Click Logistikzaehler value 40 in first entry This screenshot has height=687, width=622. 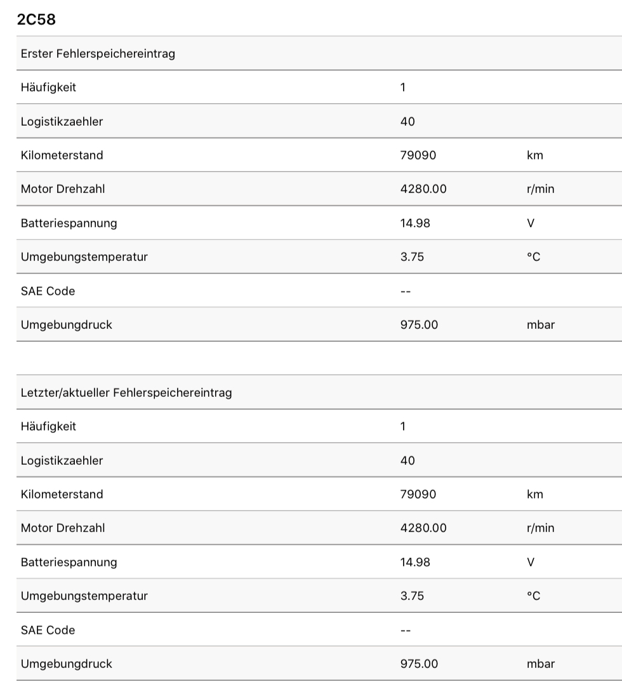tap(407, 121)
